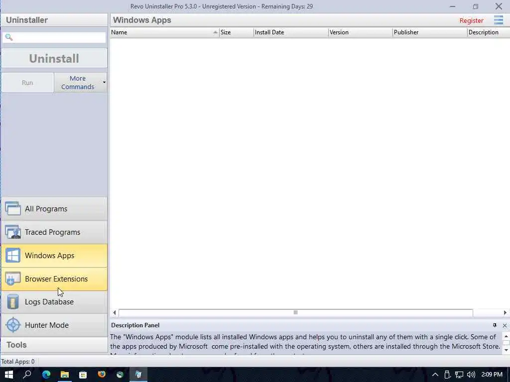The height and width of the screenshot is (382, 510).
Task: Minimize the Revo Uninstaller window
Action: (452, 6)
